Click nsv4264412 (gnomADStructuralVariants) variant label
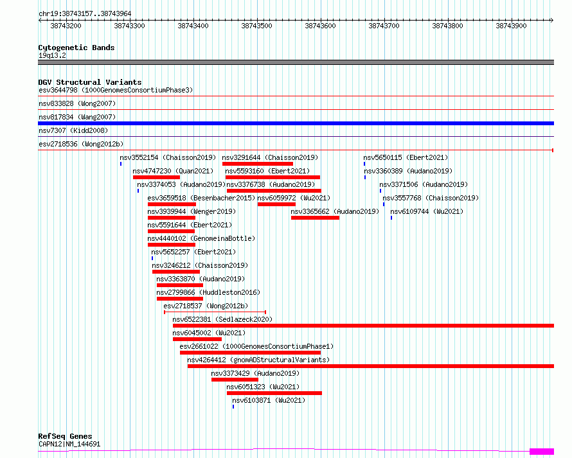Viewport: 572px width, 458px height. (258, 360)
